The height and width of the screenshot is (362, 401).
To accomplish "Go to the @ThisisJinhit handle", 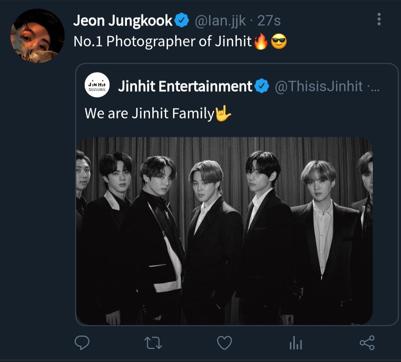I will pyautogui.click(x=319, y=87).
